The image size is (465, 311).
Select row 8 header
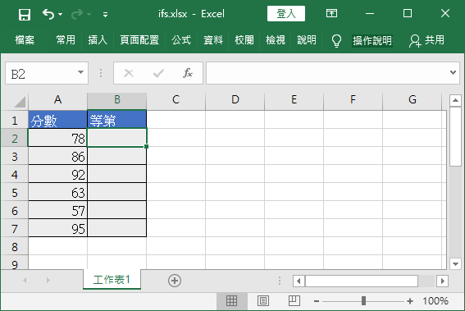click(15, 247)
